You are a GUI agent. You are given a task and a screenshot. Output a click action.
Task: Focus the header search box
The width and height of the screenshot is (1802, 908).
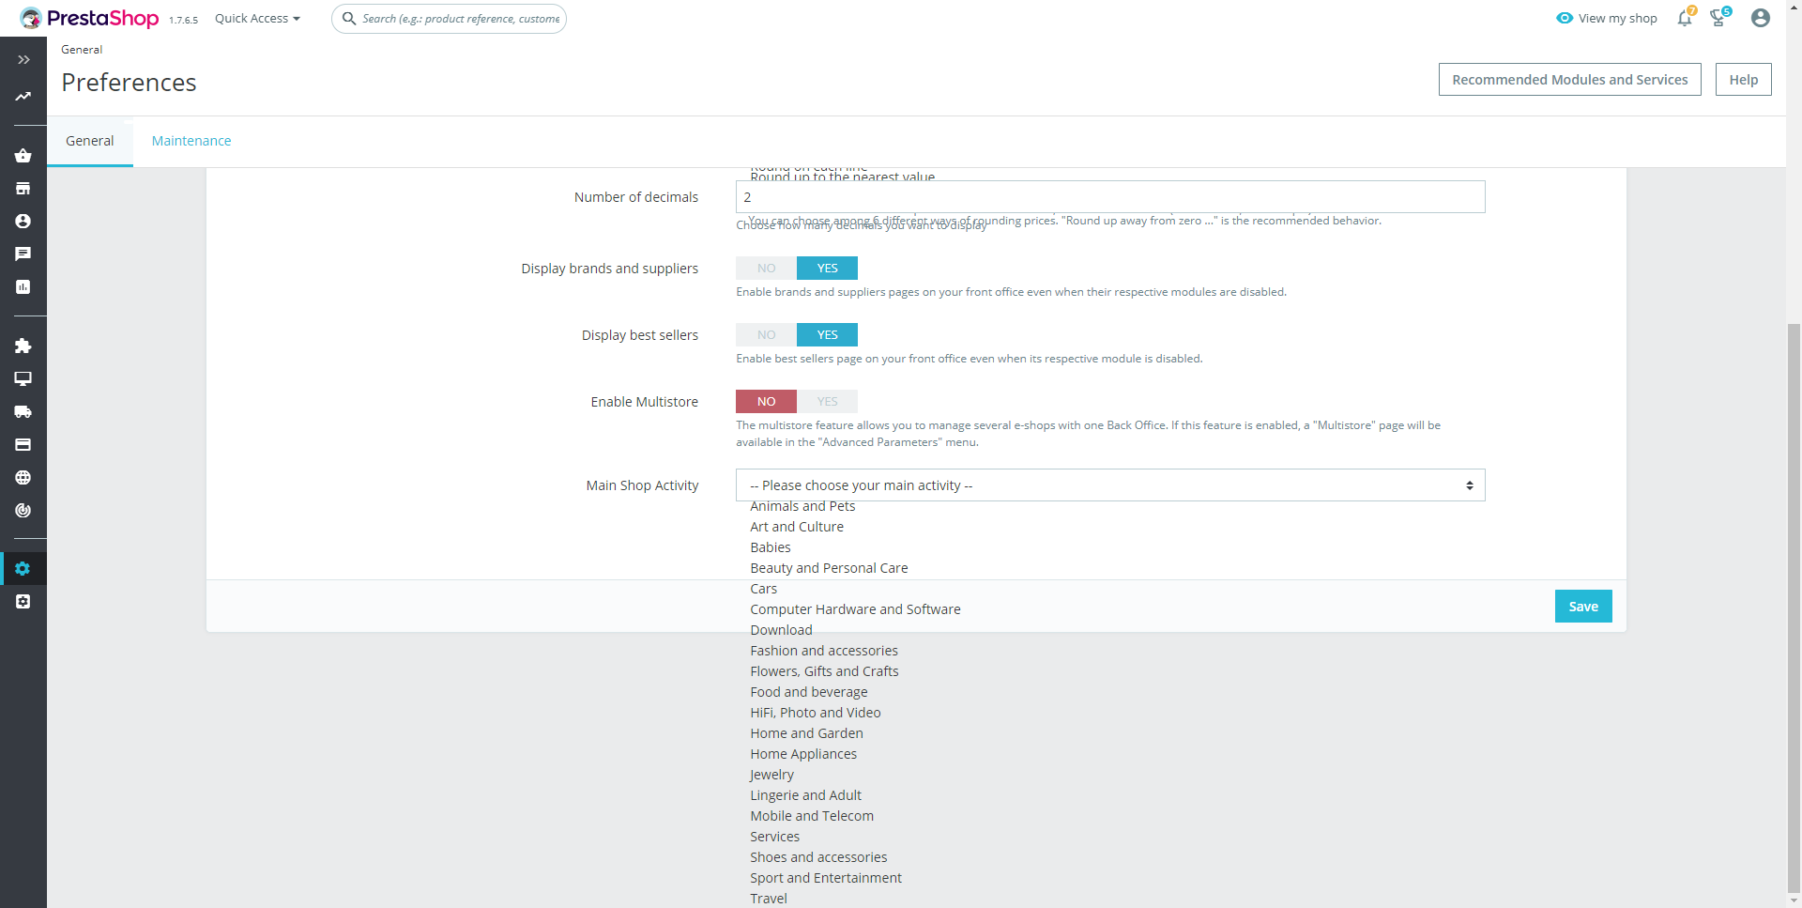click(449, 18)
